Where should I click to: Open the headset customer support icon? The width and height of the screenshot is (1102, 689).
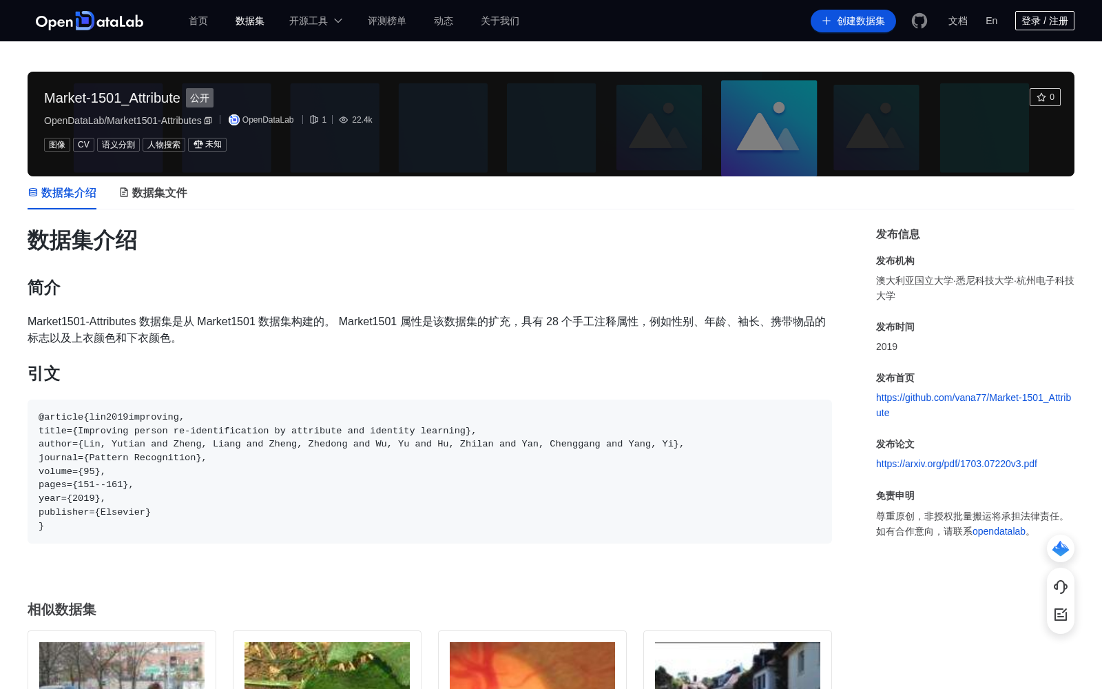(1061, 587)
